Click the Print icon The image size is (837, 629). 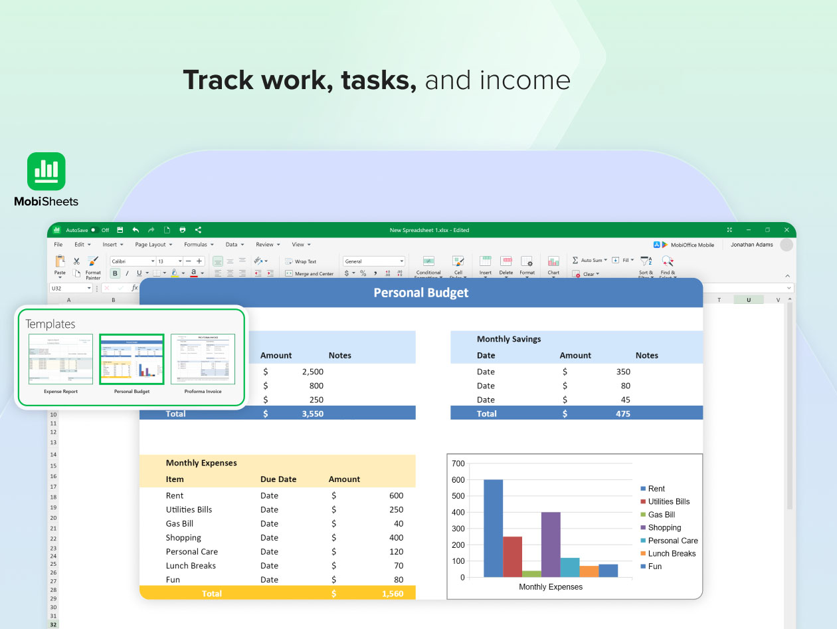click(x=183, y=230)
